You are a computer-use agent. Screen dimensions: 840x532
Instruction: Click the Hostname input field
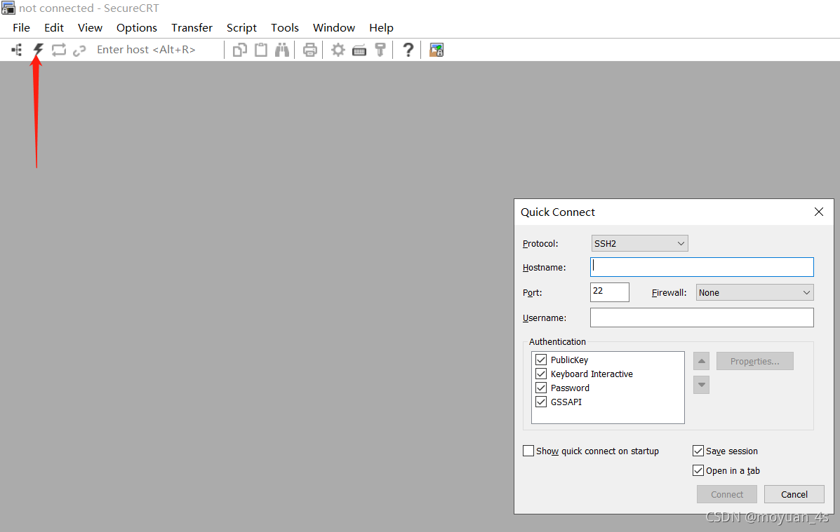point(702,267)
